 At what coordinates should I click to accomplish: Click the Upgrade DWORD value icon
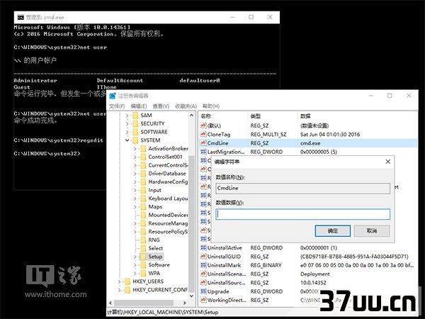203,291
